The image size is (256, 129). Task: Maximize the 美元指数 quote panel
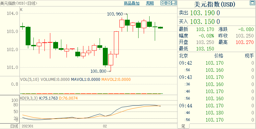click(x=252, y=3)
